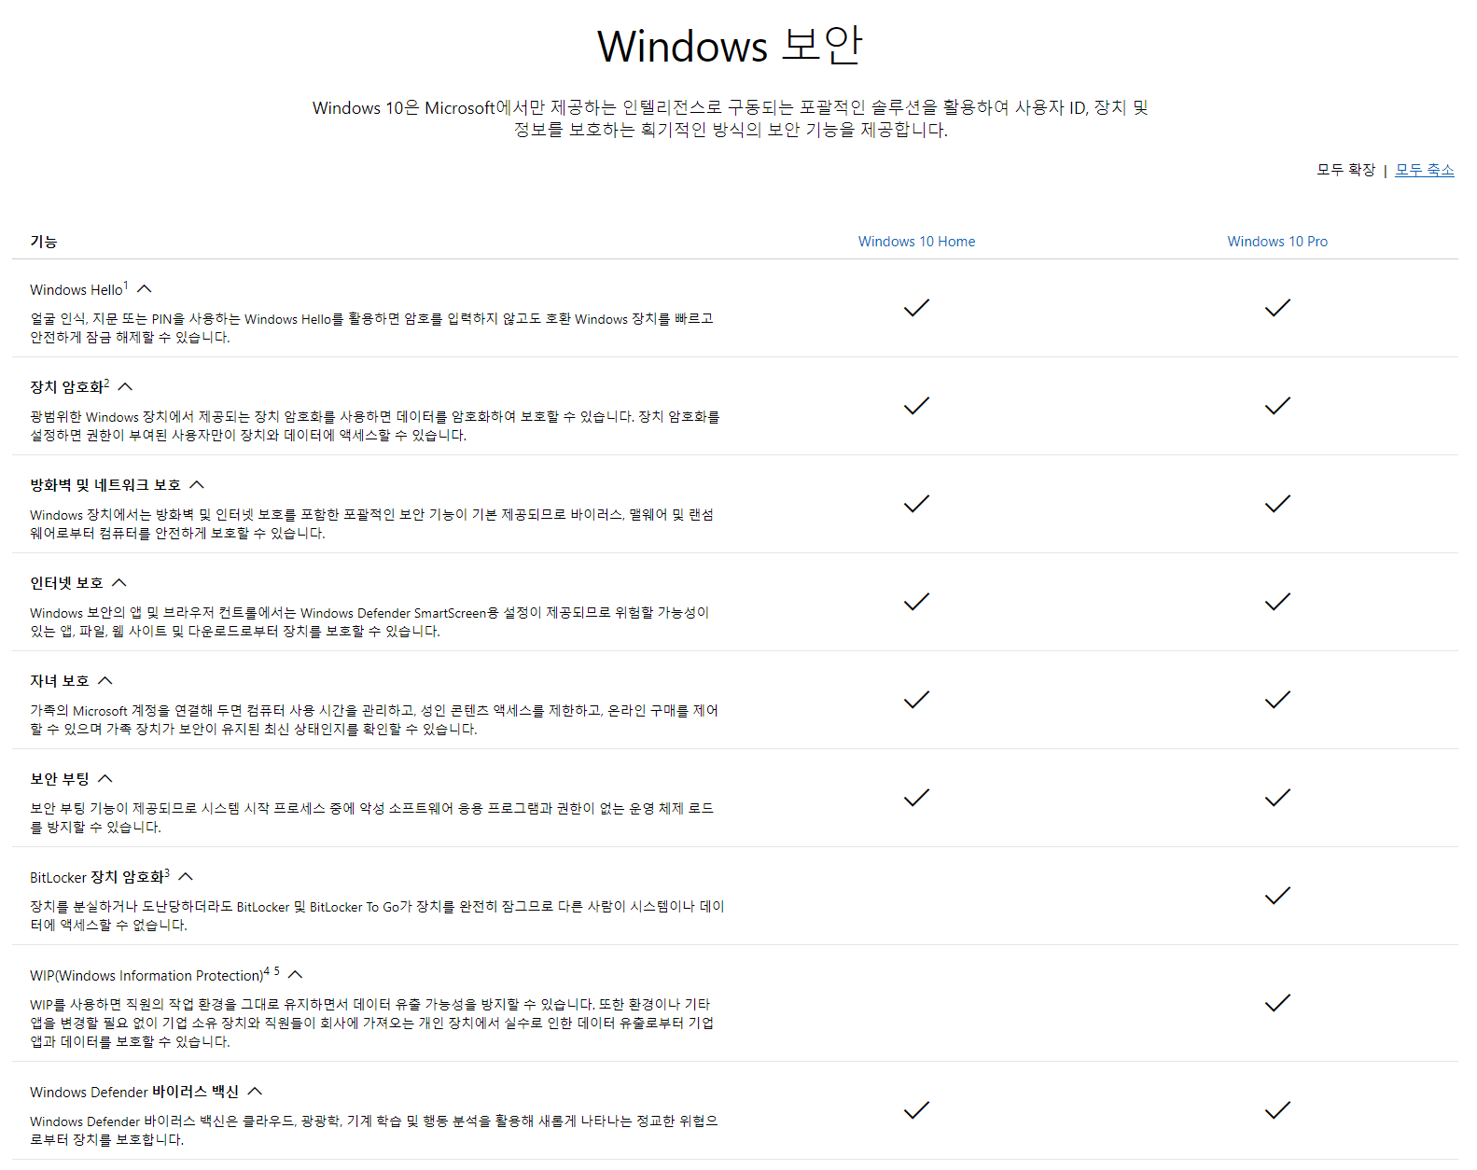Click the 인터넷 보호 row title
Image resolution: width=1477 pixels, height=1170 pixels.
(66, 583)
